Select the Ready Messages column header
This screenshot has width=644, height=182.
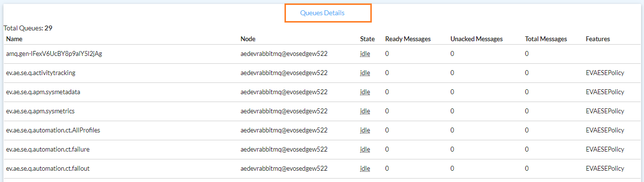408,39
